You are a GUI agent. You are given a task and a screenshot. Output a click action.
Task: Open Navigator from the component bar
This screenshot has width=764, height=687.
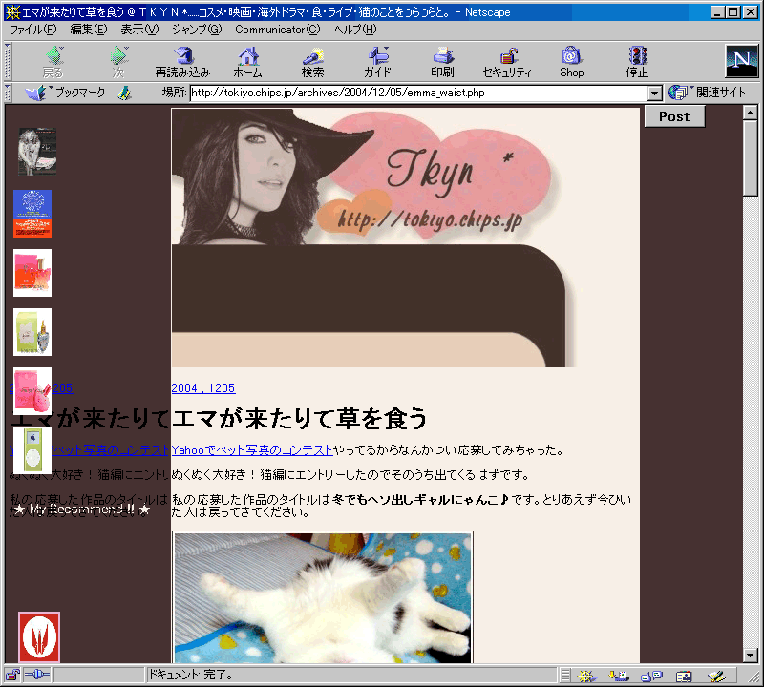pyautogui.click(x=586, y=676)
